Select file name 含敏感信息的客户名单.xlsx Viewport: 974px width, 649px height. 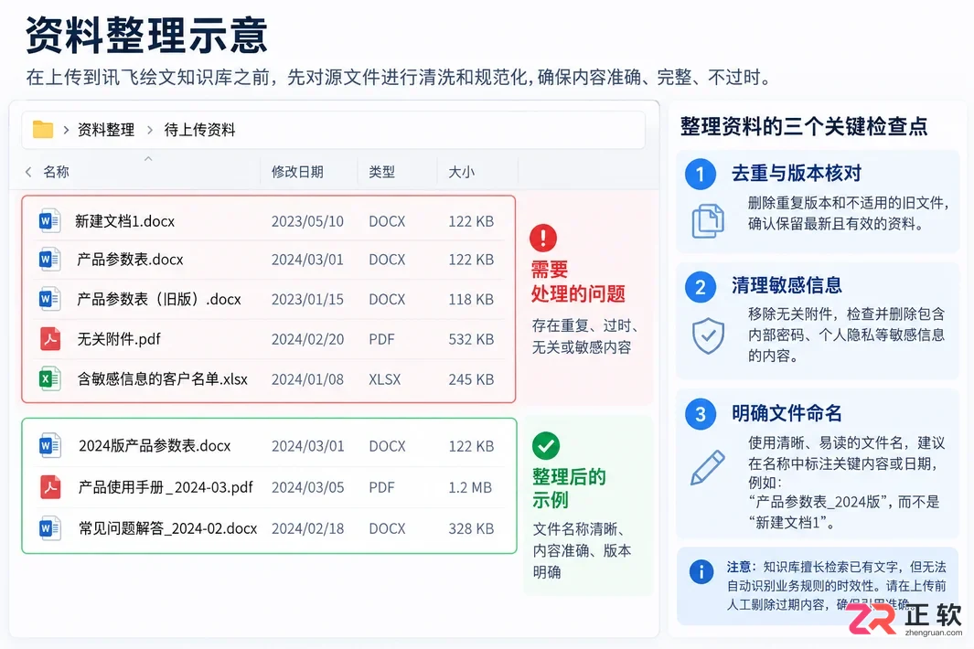click(162, 378)
